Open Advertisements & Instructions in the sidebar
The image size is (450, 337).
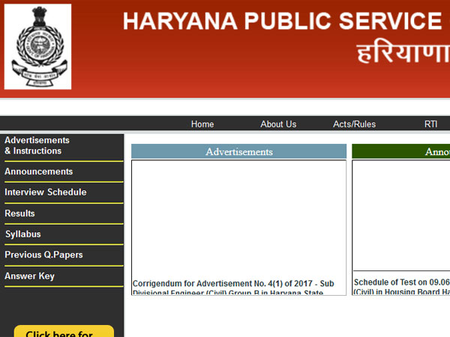click(x=37, y=145)
